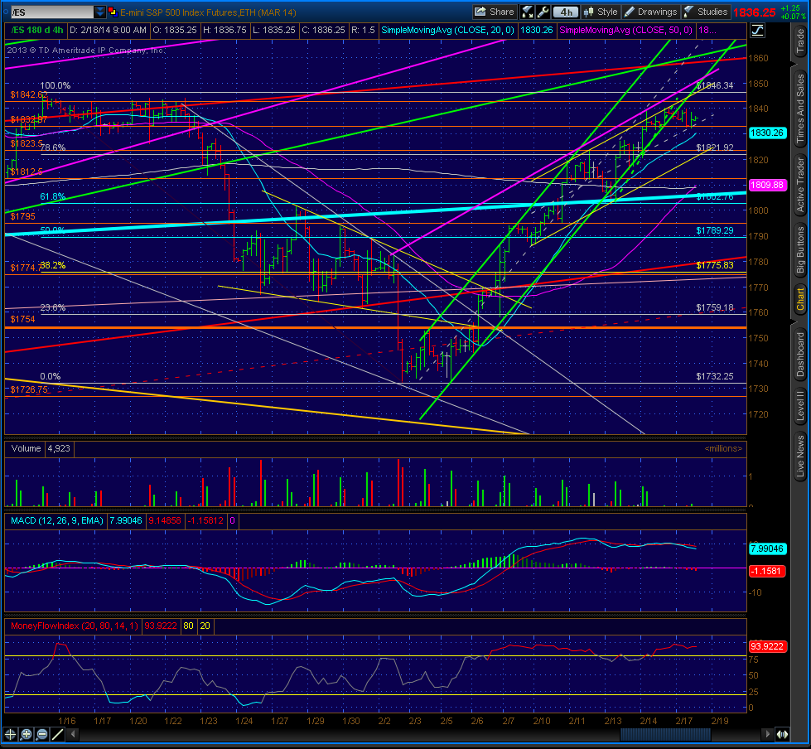This screenshot has width=811, height=749.
Task: Select the line drawing tool icon
Action: click(x=58, y=734)
